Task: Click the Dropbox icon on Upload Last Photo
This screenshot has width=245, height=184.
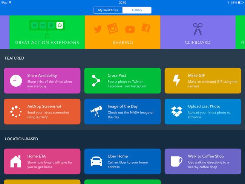Action: tap(176, 112)
